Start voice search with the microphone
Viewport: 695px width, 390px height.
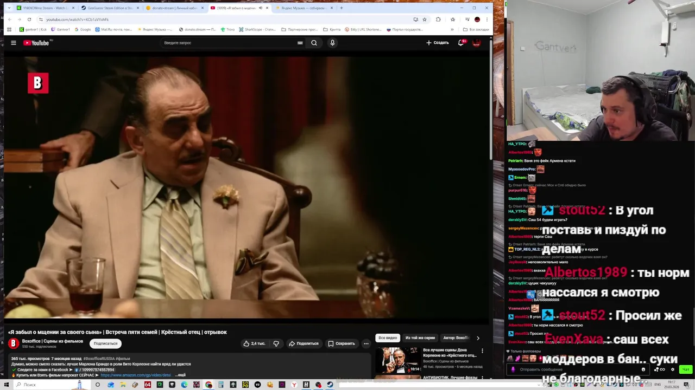pyautogui.click(x=332, y=43)
